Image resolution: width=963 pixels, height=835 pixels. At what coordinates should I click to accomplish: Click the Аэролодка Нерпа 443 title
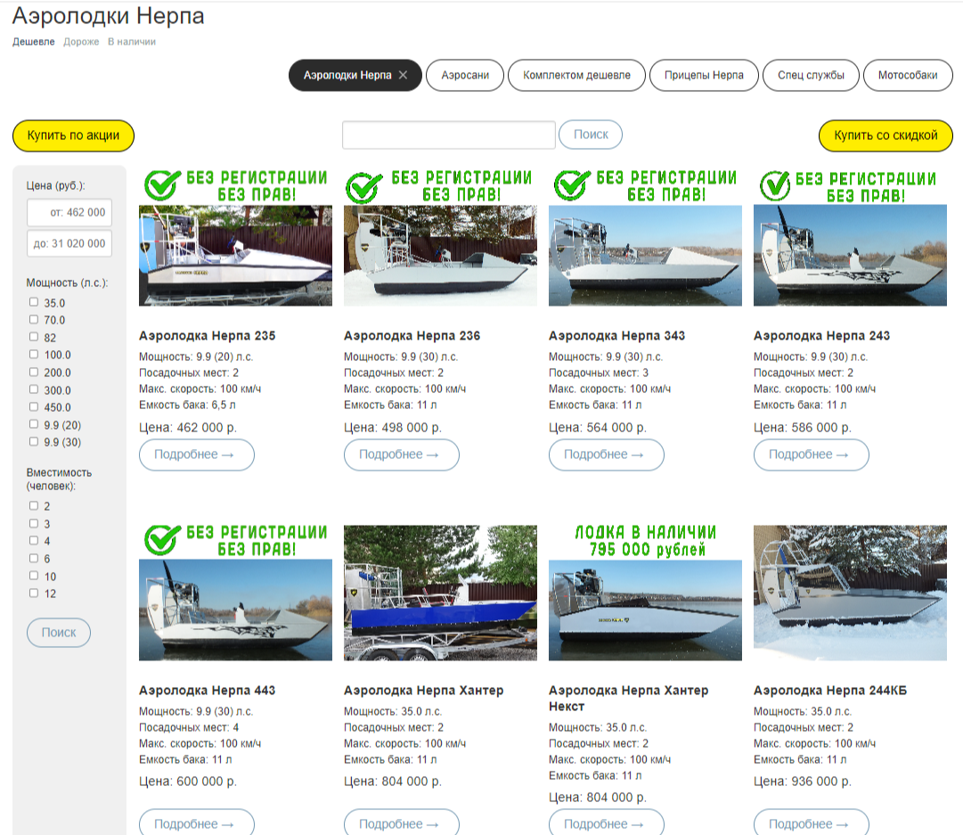coord(207,690)
